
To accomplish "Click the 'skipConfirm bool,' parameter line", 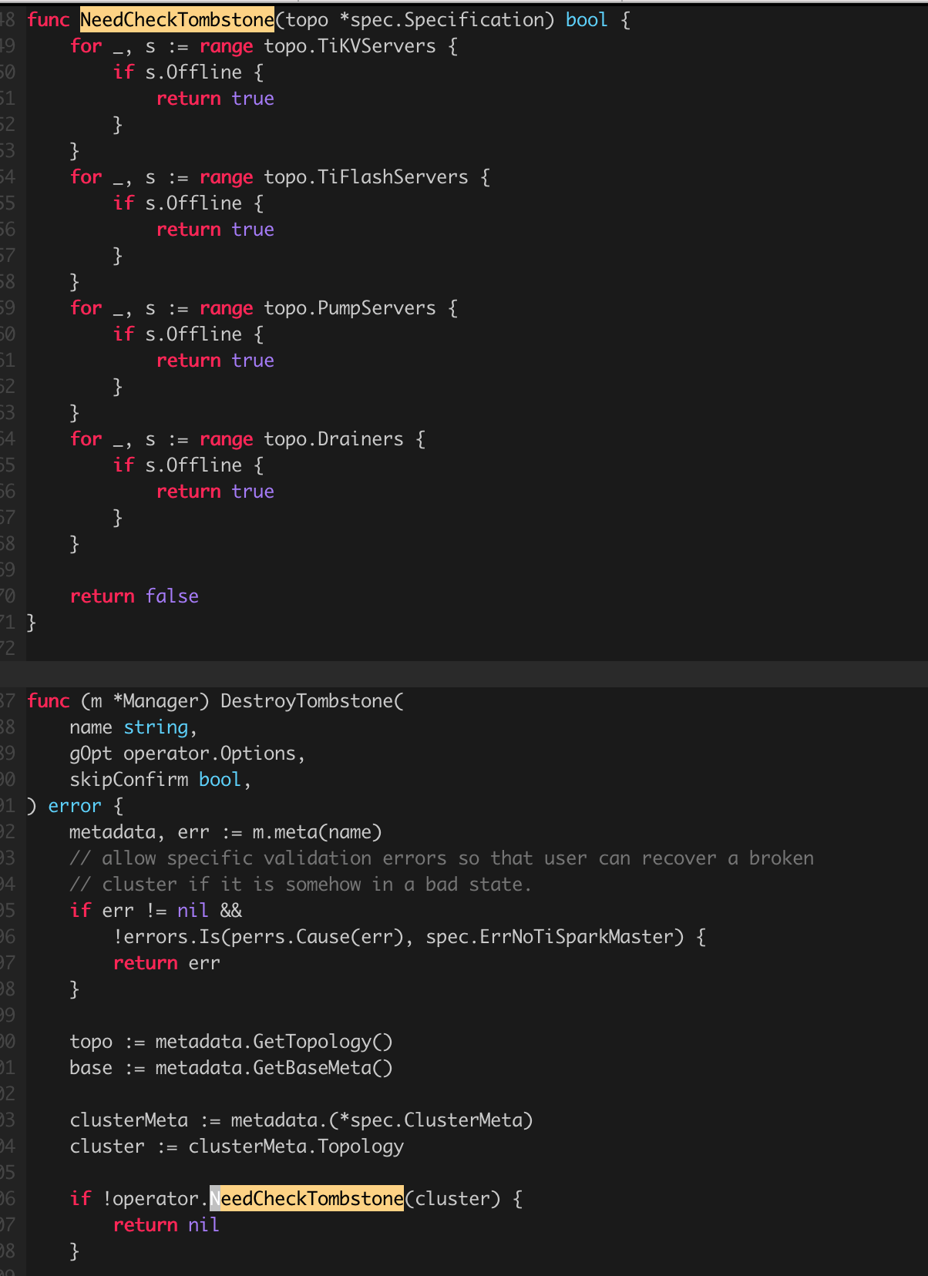I will 161,780.
